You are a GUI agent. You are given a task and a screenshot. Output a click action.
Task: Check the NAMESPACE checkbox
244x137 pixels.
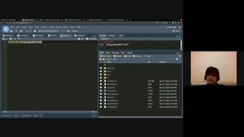101,107
